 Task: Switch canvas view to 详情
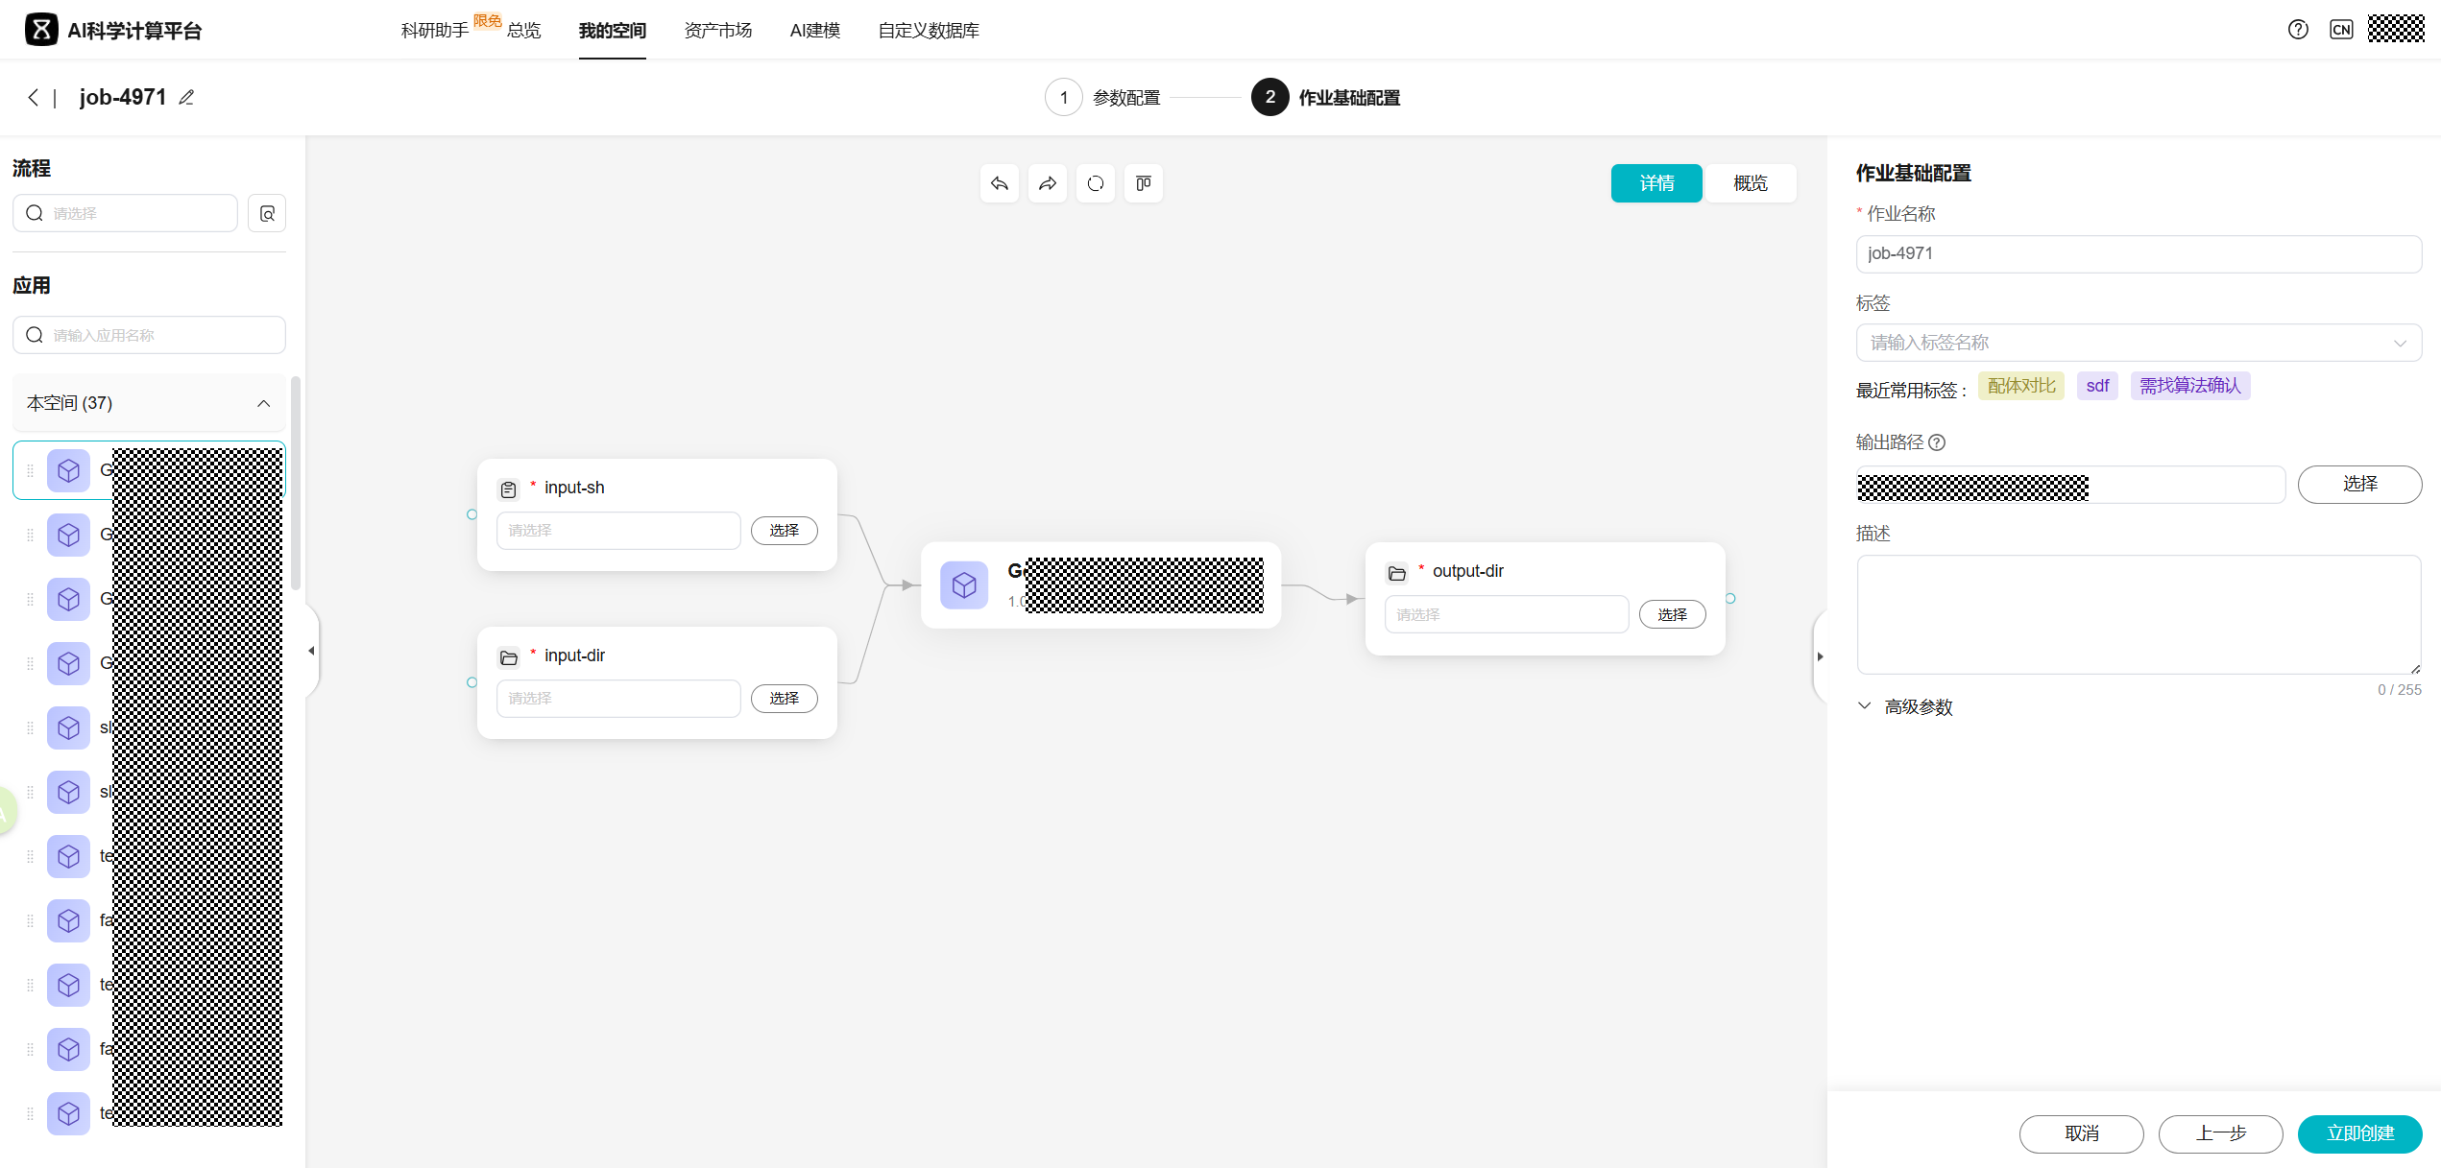pos(1656,183)
